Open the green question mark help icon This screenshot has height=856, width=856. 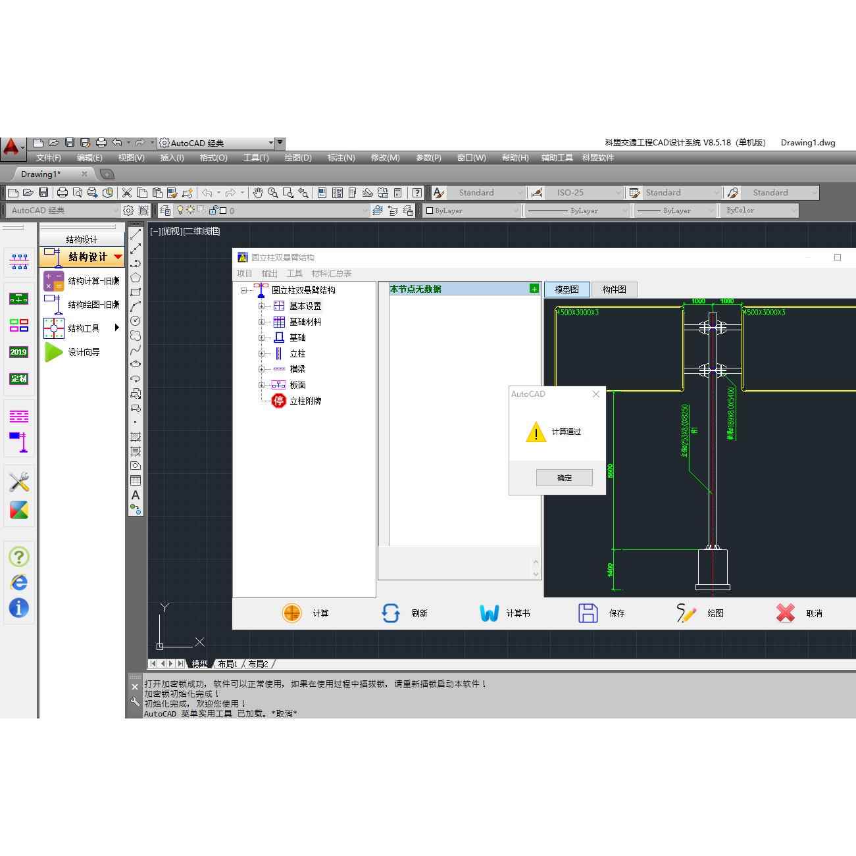19,557
